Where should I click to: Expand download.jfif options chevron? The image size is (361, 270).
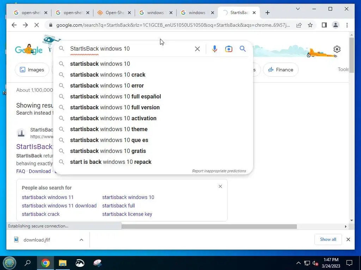(x=81, y=240)
